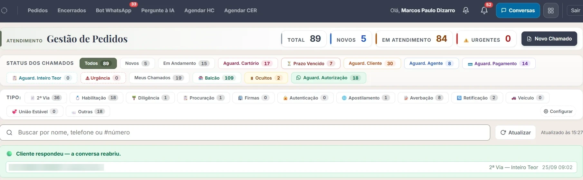Select the Outras type filter
Screen dimensions: 583x180
pos(88,111)
